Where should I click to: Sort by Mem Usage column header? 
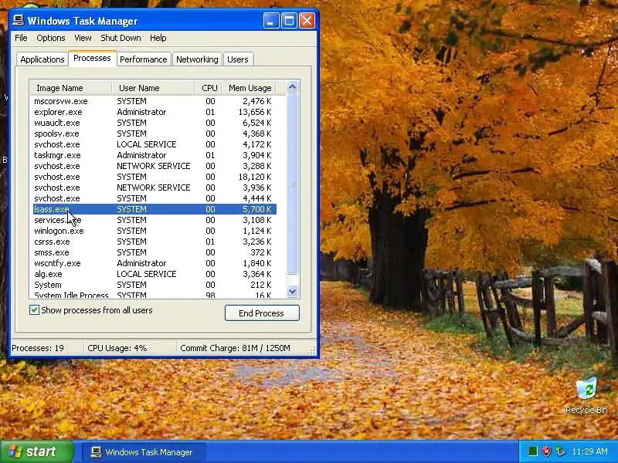(x=249, y=88)
